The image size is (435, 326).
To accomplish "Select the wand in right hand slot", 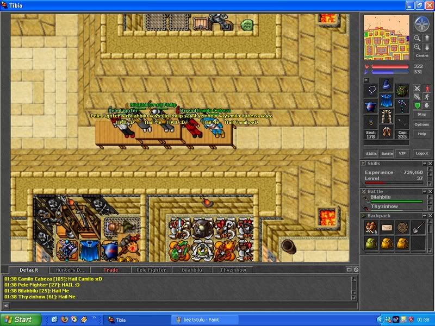I will [402, 106].
